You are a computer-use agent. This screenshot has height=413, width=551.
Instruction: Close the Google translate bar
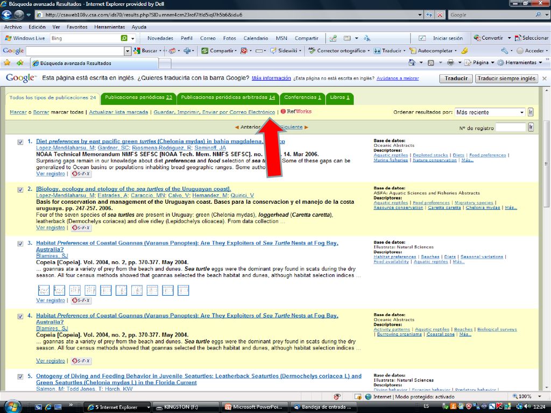click(545, 79)
